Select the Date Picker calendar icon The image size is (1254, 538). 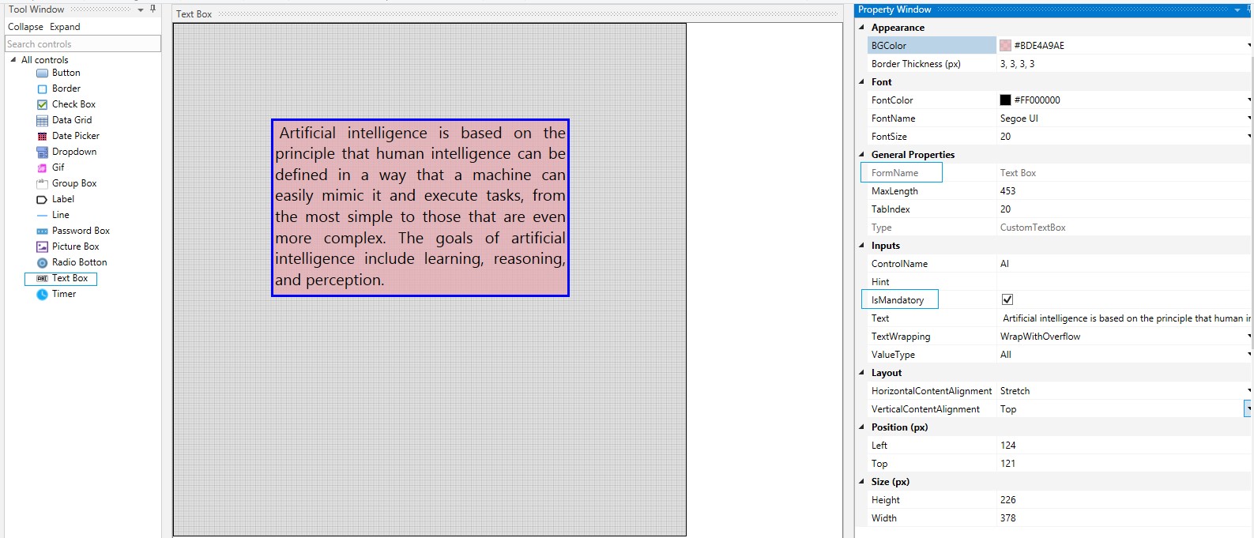(42, 137)
